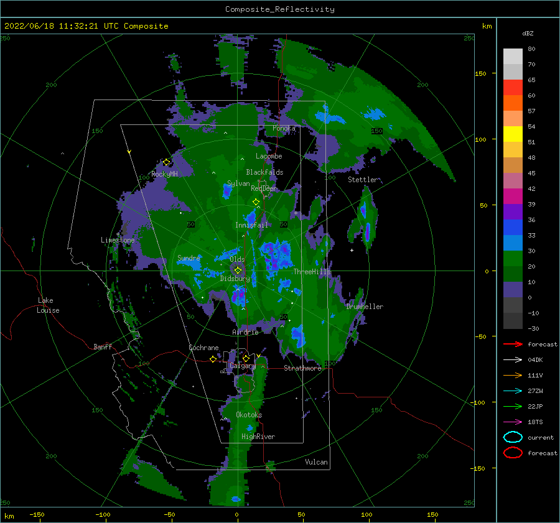This screenshot has width=560, height=523.
Task: Click the Calgary city label
Action: click(243, 366)
